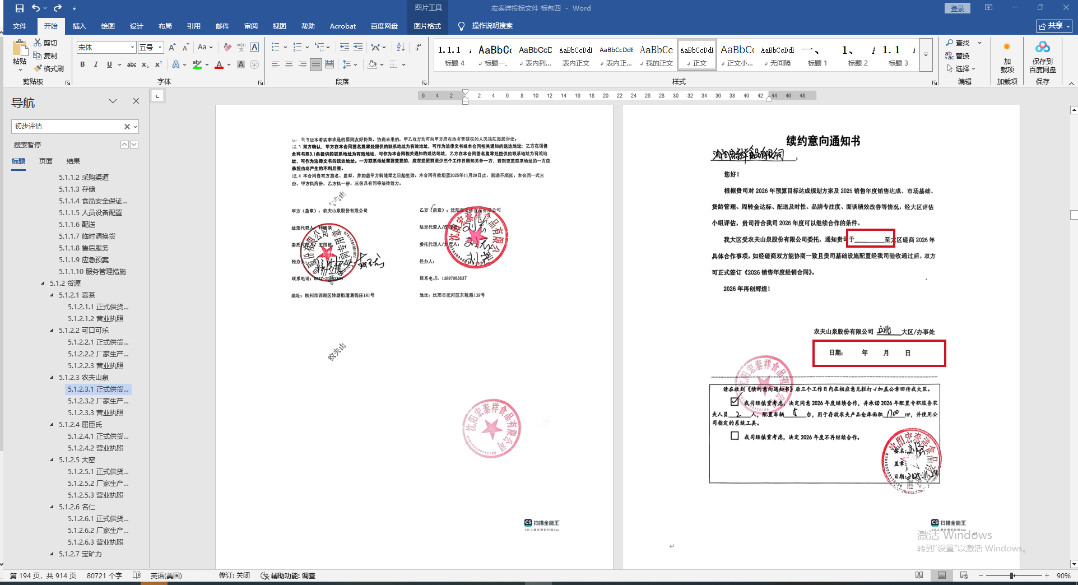Apply superscript formatting
This screenshot has height=585, width=1078.
(159, 64)
